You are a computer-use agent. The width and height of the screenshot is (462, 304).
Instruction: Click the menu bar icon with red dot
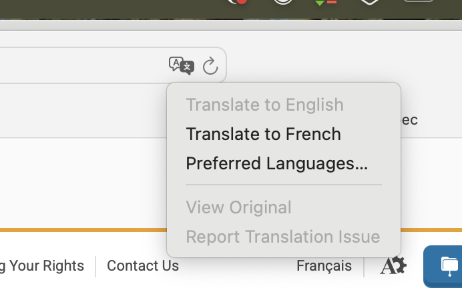point(238,2)
